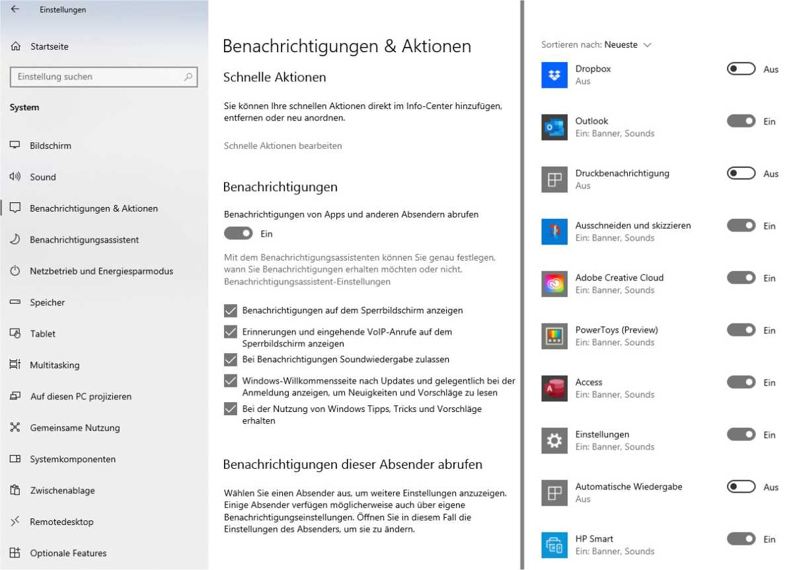The width and height of the screenshot is (793, 570).
Task: Select the Ausschneiden und skizzieren icon
Action: 554,231
